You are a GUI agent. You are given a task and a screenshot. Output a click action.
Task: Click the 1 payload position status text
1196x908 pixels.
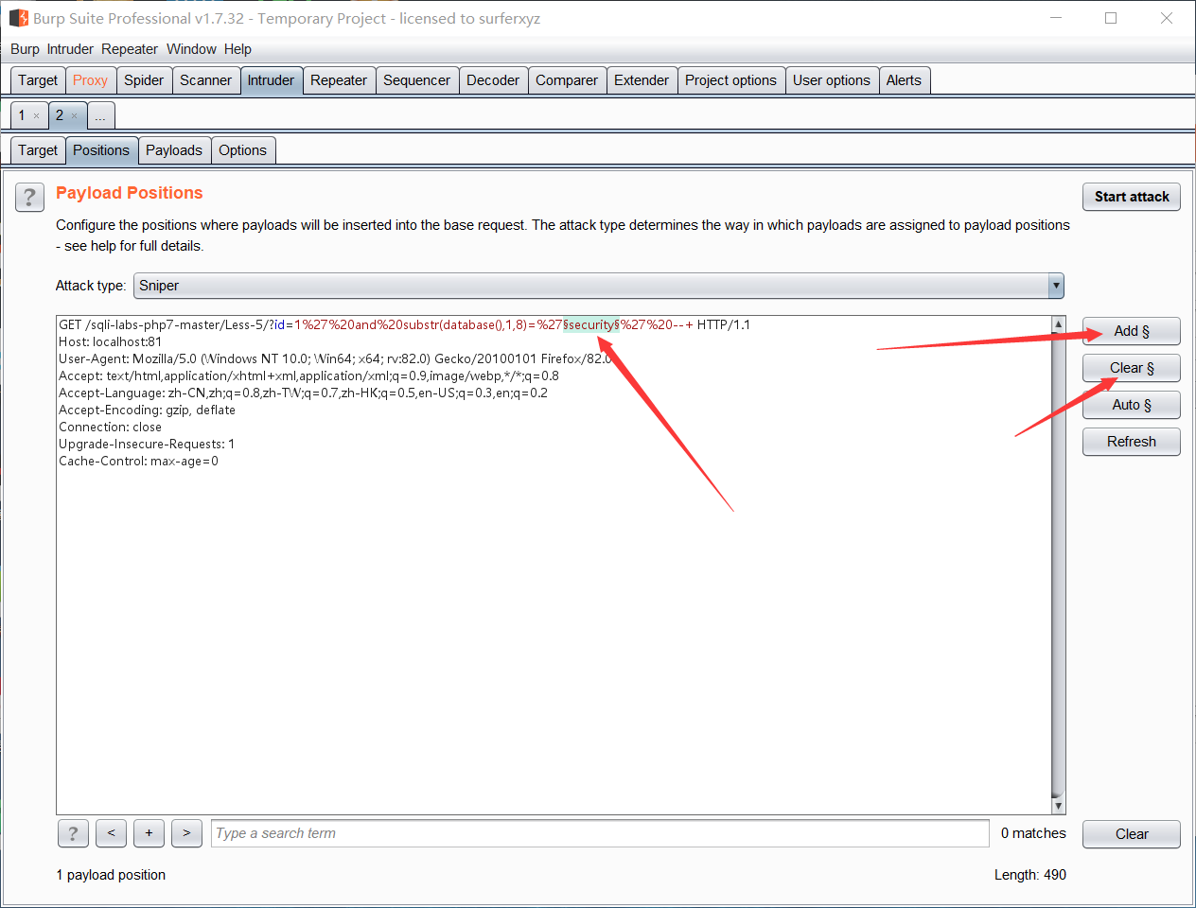(x=111, y=875)
